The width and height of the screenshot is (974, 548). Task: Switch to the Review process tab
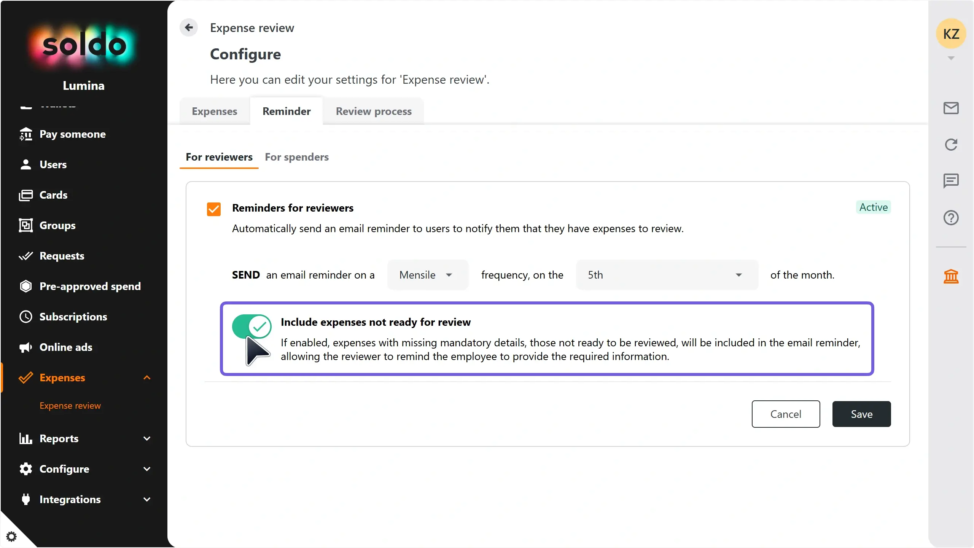[373, 111]
